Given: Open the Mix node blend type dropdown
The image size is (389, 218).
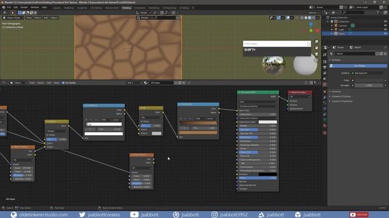Looking at the screenshot, I should pyautogui.click(x=151, y=117).
